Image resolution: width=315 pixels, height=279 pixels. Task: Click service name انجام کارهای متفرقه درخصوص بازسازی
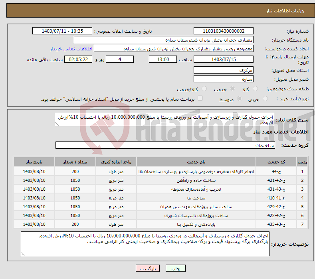coord(196,171)
